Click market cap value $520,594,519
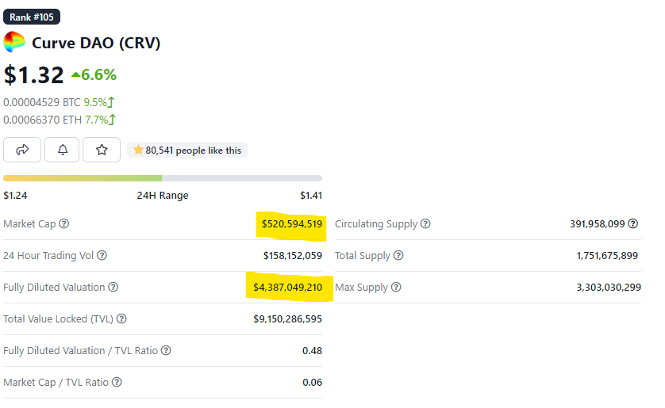The height and width of the screenshot is (408, 665). click(x=292, y=224)
